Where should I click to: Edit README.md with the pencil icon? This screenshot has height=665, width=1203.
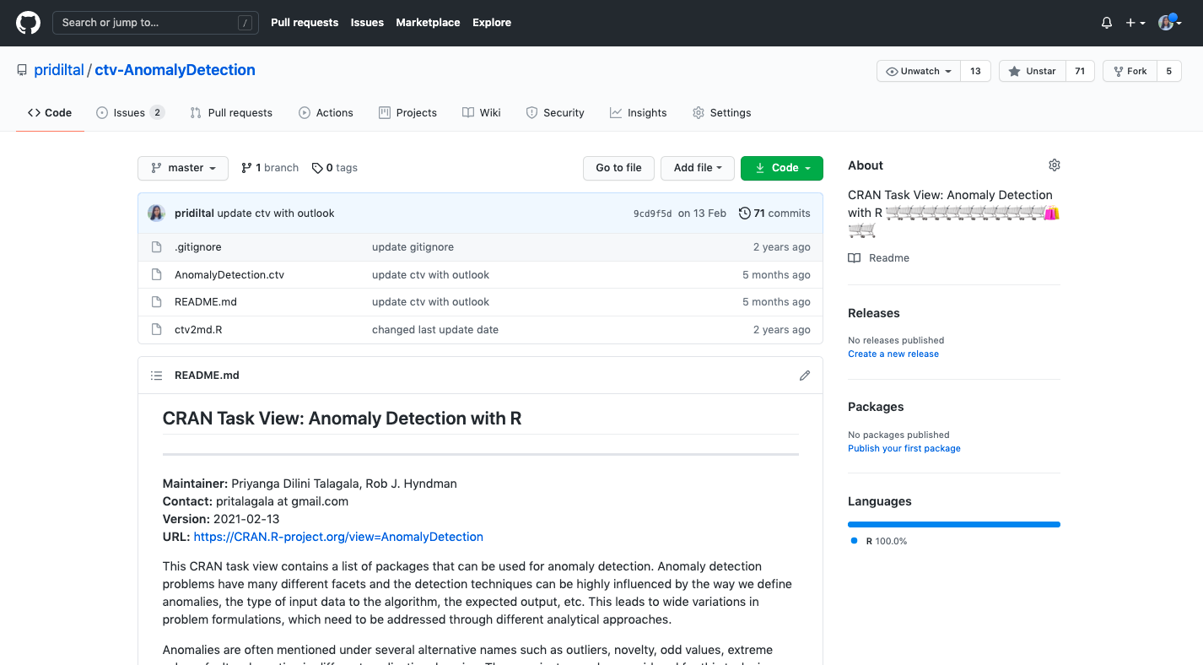(804, 376)
